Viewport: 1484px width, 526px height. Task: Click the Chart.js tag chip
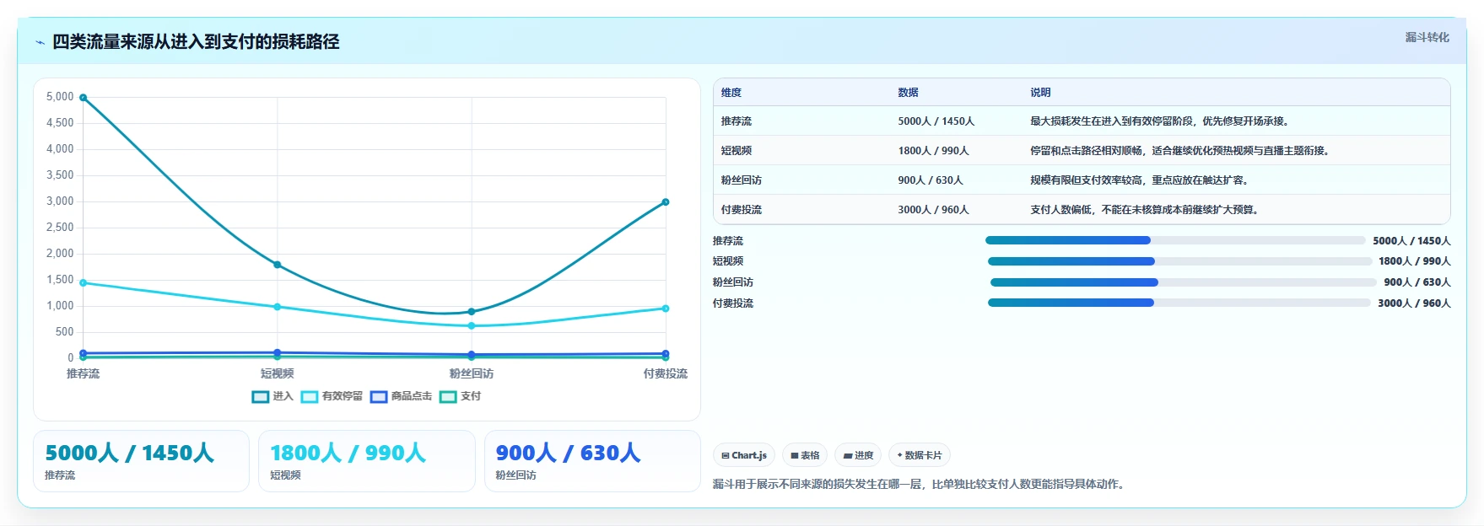coord(744,455)
